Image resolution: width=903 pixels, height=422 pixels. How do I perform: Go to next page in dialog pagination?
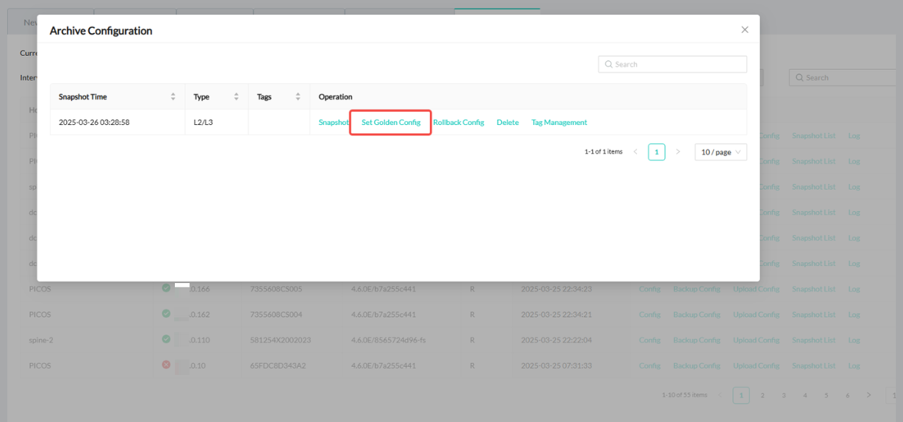[677, 152]
